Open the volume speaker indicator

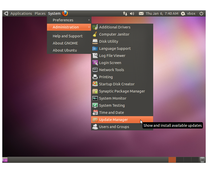[132, 14]
